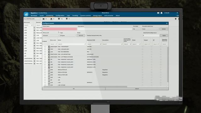Enable the FAN - L35 AUXILIARY row checkbox

45,49
